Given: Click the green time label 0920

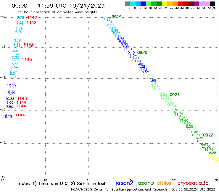Looking at the screenshot, I should tap(142, 53).
